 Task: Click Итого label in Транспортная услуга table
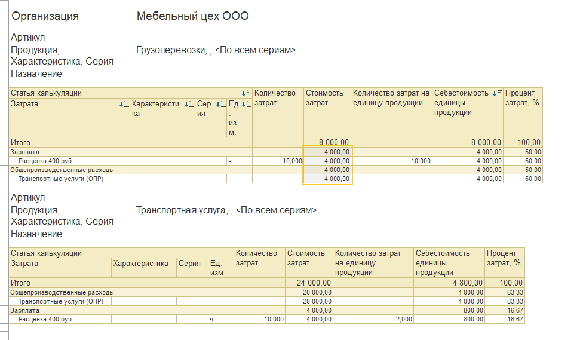point(20,283)
